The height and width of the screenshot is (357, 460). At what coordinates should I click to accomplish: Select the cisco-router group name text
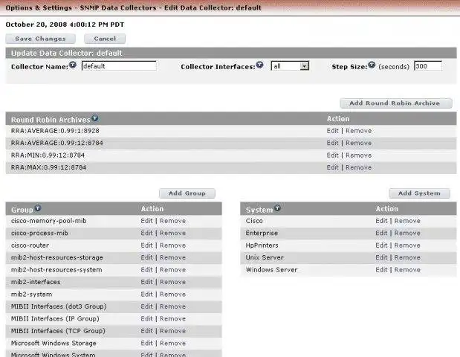[30, 245]
